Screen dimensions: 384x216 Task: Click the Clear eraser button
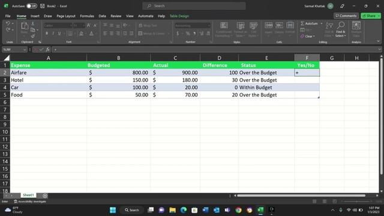click(308, 36)
